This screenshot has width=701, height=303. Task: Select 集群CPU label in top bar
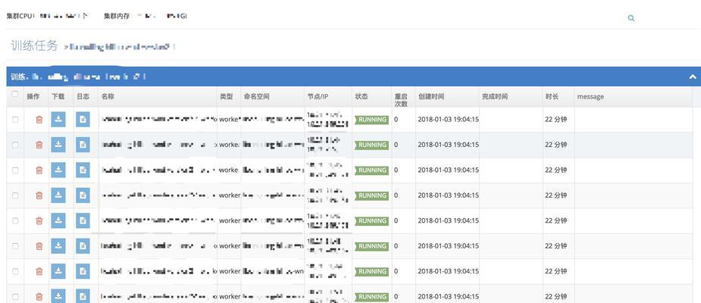point(20,16)
